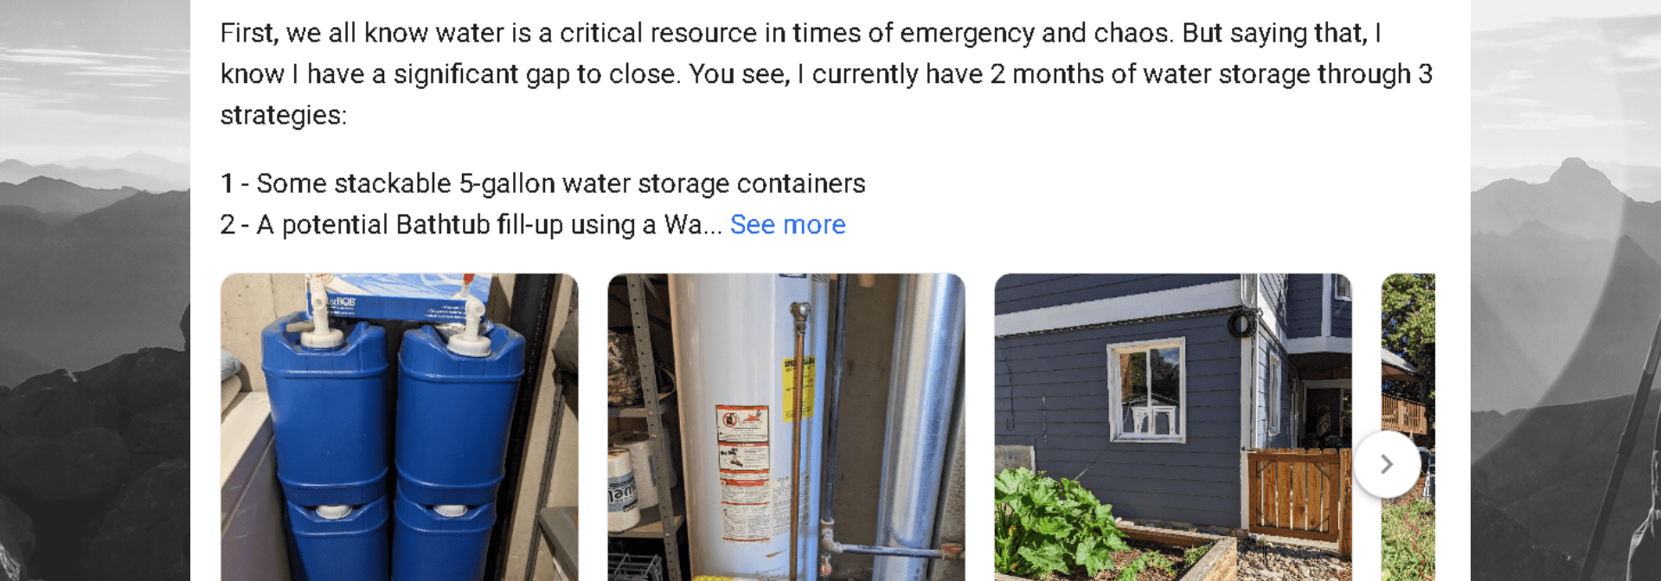Open the gray house exterior photo
Image resolution: width=1661 pixels, height=581 pixels.
click(x=1172, y=427)
